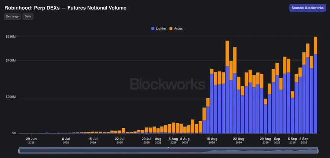This screenshot has height=158, width=330.
Task: Click the right handle of range slider
Action: pos(318,151)
